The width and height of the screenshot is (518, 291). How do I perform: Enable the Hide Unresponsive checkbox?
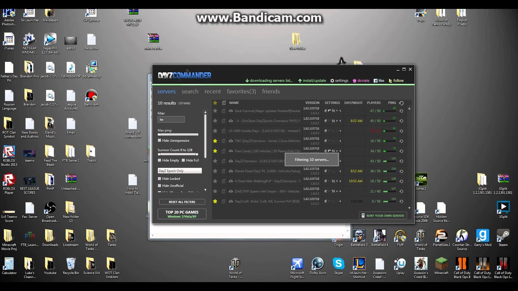point(159,140)
